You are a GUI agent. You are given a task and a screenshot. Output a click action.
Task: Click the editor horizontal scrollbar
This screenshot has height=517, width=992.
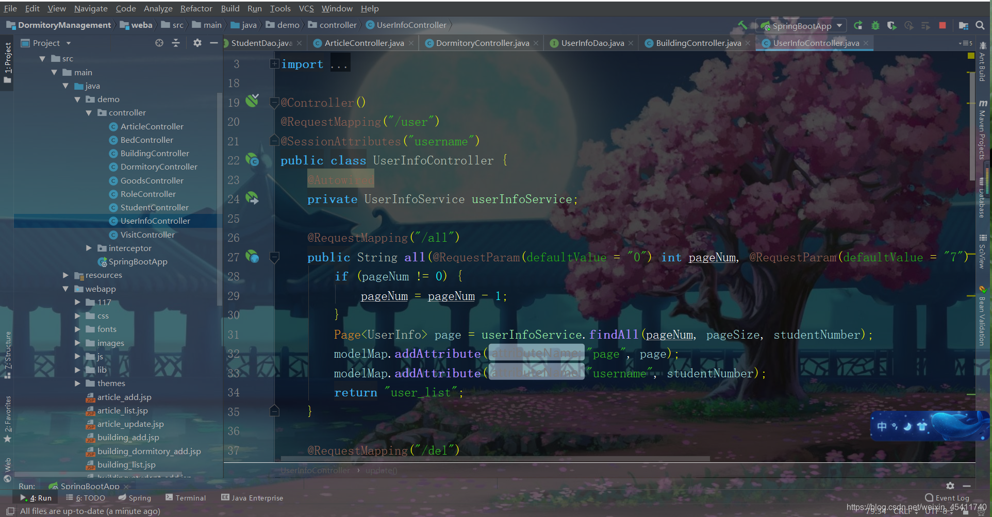[495, 459]
